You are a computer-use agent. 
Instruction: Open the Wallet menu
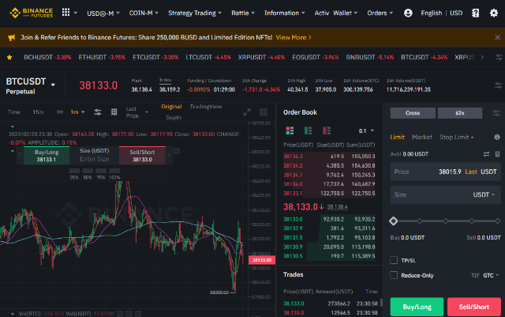[346, 13]
